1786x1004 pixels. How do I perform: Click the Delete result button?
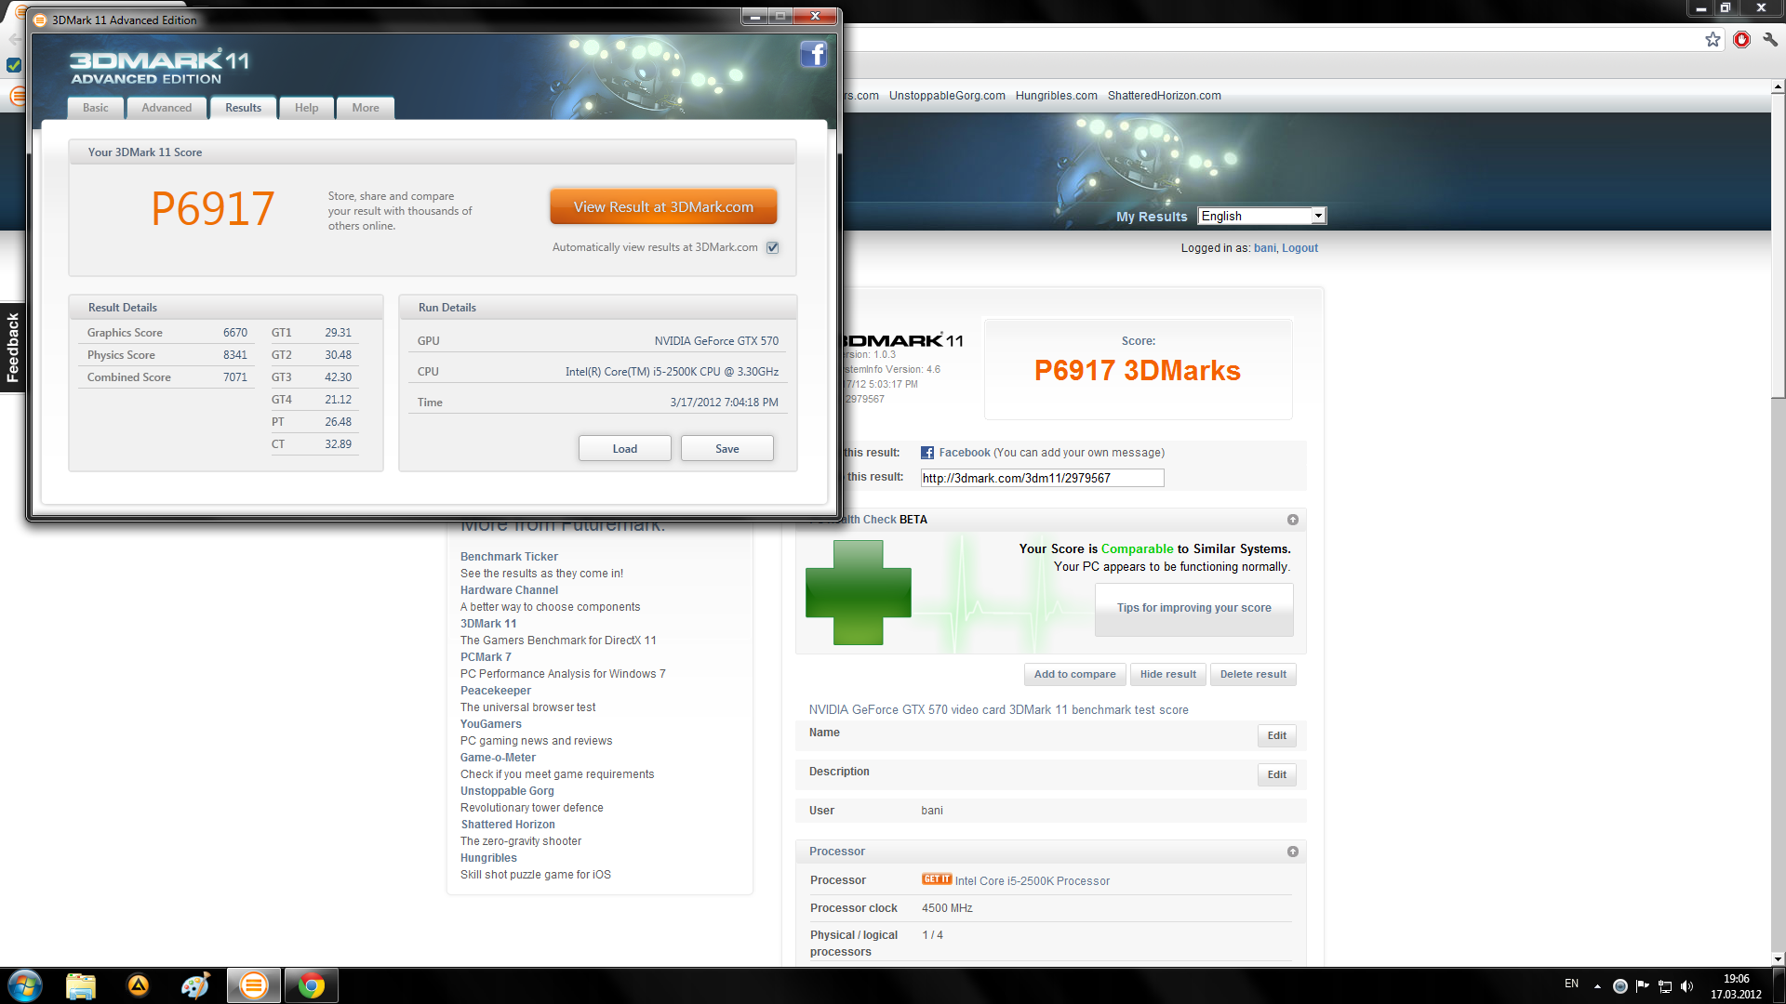pos(1254,675)
